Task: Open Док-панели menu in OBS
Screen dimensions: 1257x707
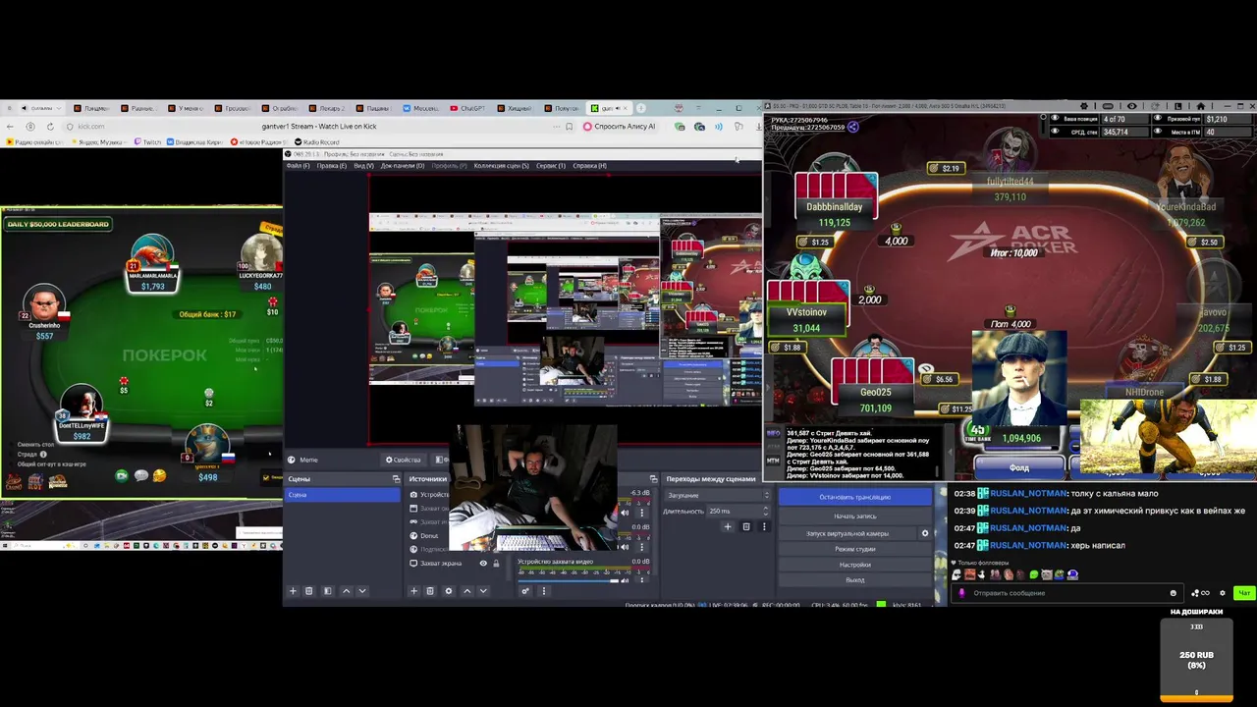Action: click(403, 166)
